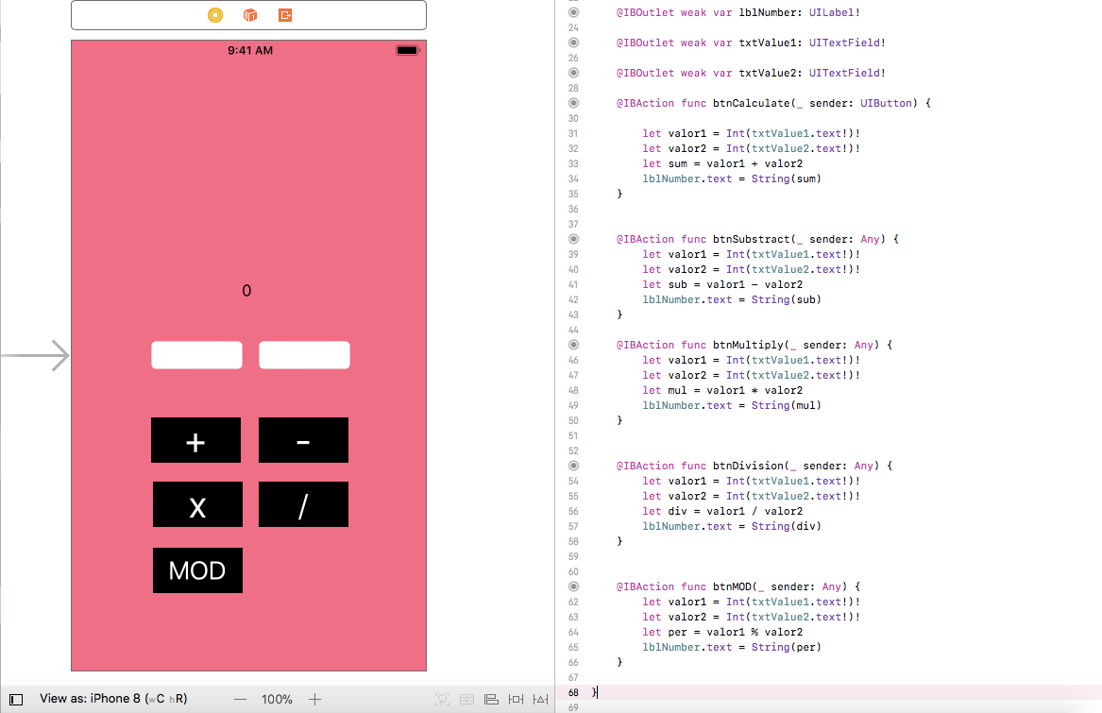Click the connection well beside btnMOD action
Viewport: 1102px width, 713px height.
tap(573, 586)
